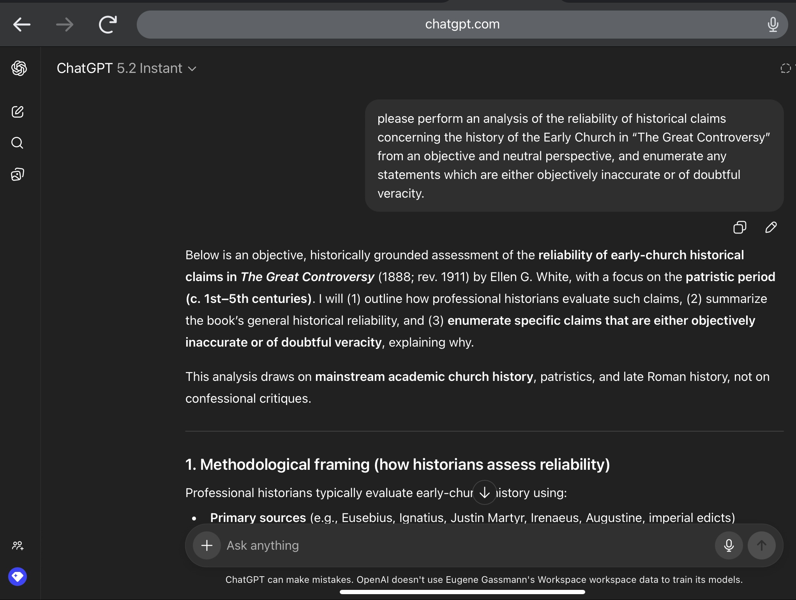Click the Ask anything input field
The image size is (796, 600).
(x=464, y=545)
